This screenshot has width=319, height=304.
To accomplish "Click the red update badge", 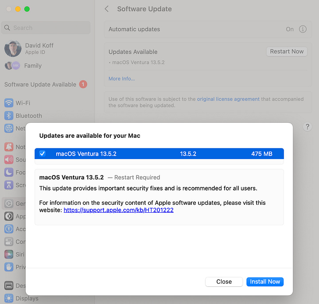I will [83, 84].
